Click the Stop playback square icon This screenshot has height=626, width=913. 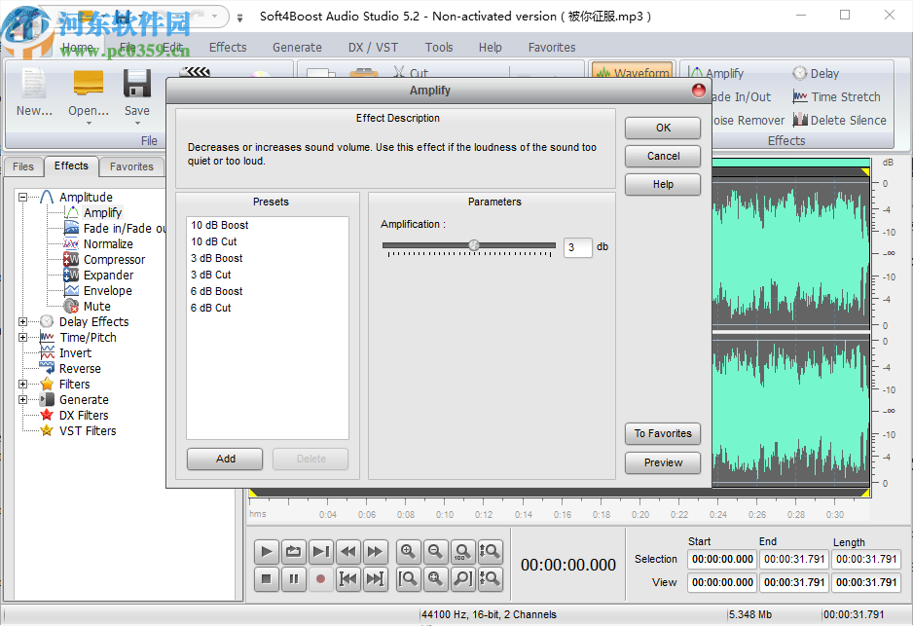pos(266,578)
